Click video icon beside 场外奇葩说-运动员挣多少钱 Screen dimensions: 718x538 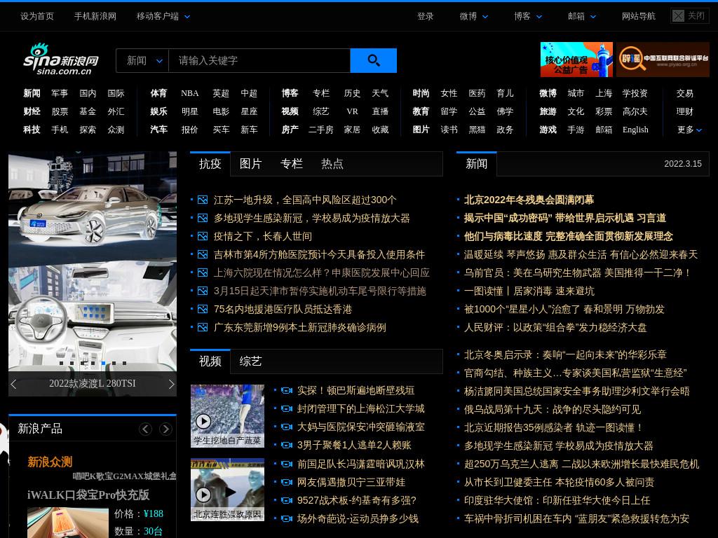287,519
